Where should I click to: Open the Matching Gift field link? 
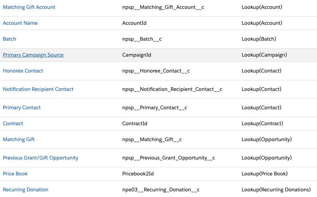tap(19, 139)
